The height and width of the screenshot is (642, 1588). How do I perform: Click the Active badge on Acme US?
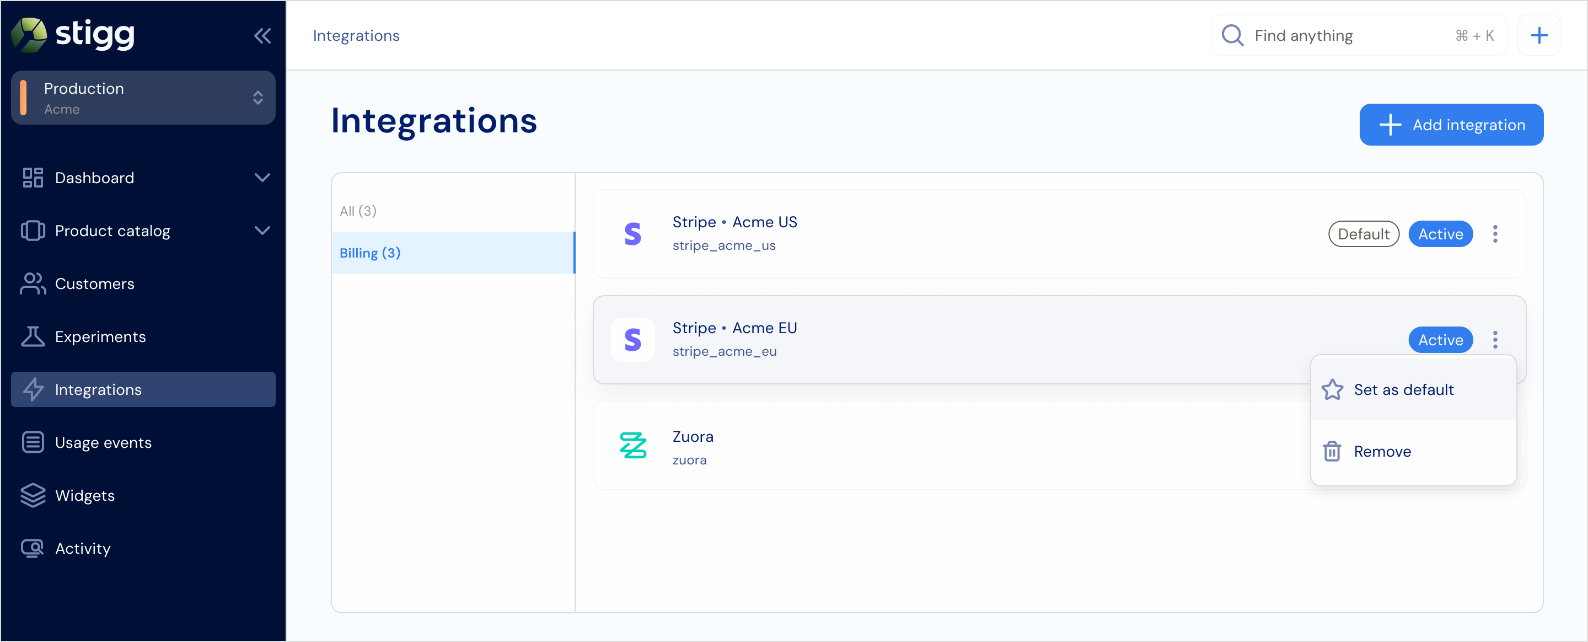click(x=1441, y=234)
